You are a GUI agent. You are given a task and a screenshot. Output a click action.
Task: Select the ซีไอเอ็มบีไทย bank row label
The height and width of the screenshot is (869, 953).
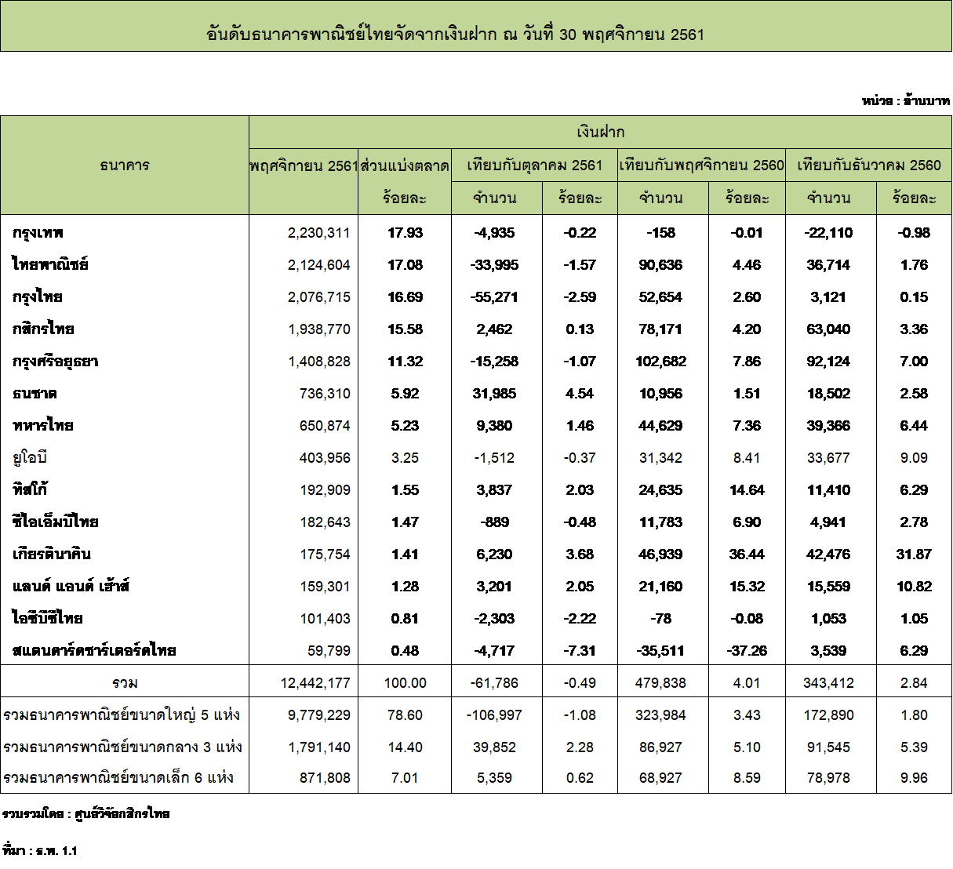[x=55, y=522]
